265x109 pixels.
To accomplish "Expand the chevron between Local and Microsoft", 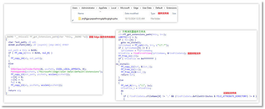I will click(x=117, y=8).
